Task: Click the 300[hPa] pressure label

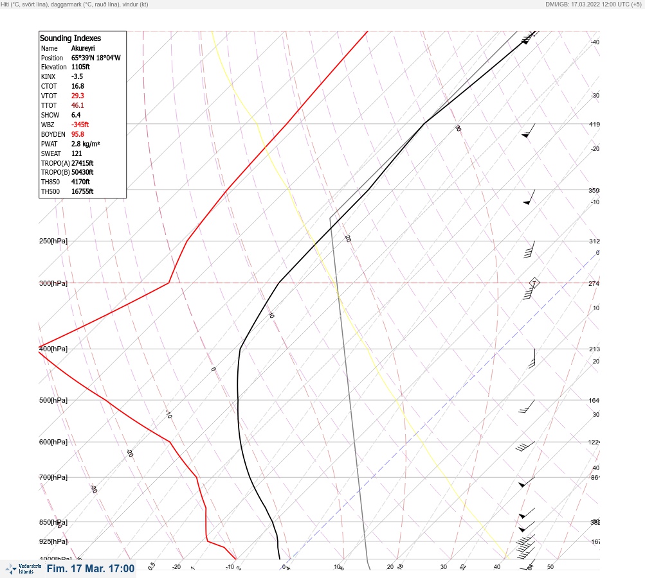Action: tap(53, 283)
